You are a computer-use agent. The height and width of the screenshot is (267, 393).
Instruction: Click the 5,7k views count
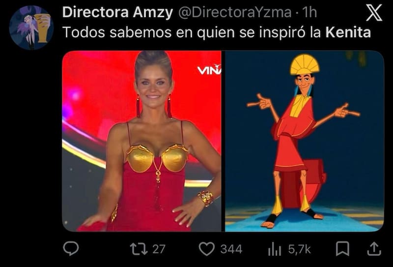pos(300,249)
